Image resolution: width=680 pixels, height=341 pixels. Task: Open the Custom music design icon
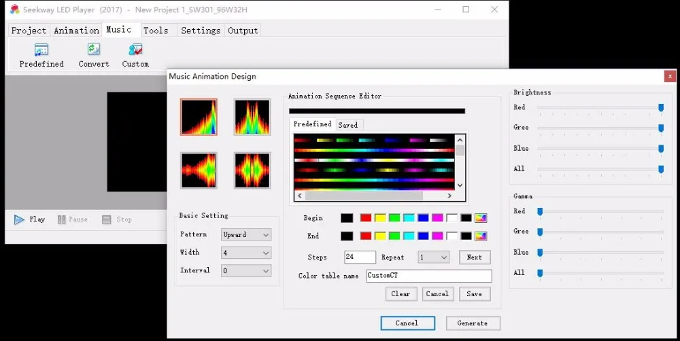click(x=135, y=56)
